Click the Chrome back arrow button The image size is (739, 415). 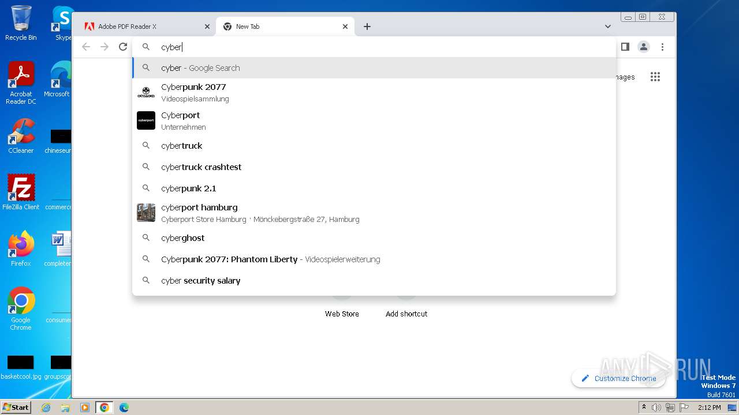click(x=86, y=47)
